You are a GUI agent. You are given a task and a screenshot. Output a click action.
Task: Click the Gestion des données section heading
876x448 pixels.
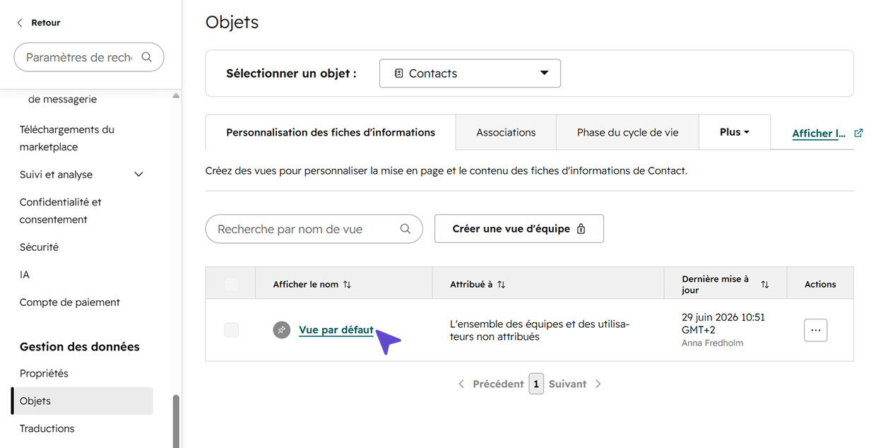(80, 347)
